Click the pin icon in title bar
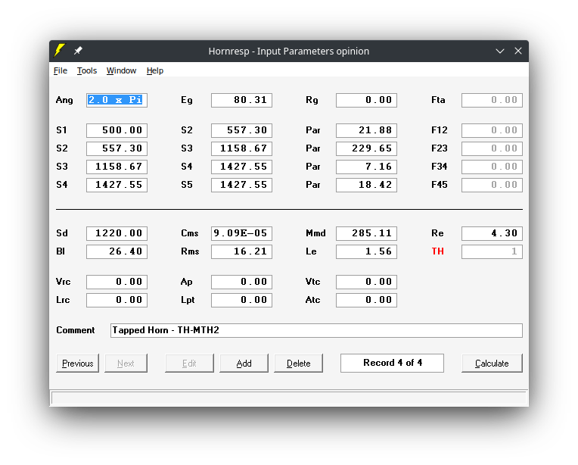 [x=78, y=51]
